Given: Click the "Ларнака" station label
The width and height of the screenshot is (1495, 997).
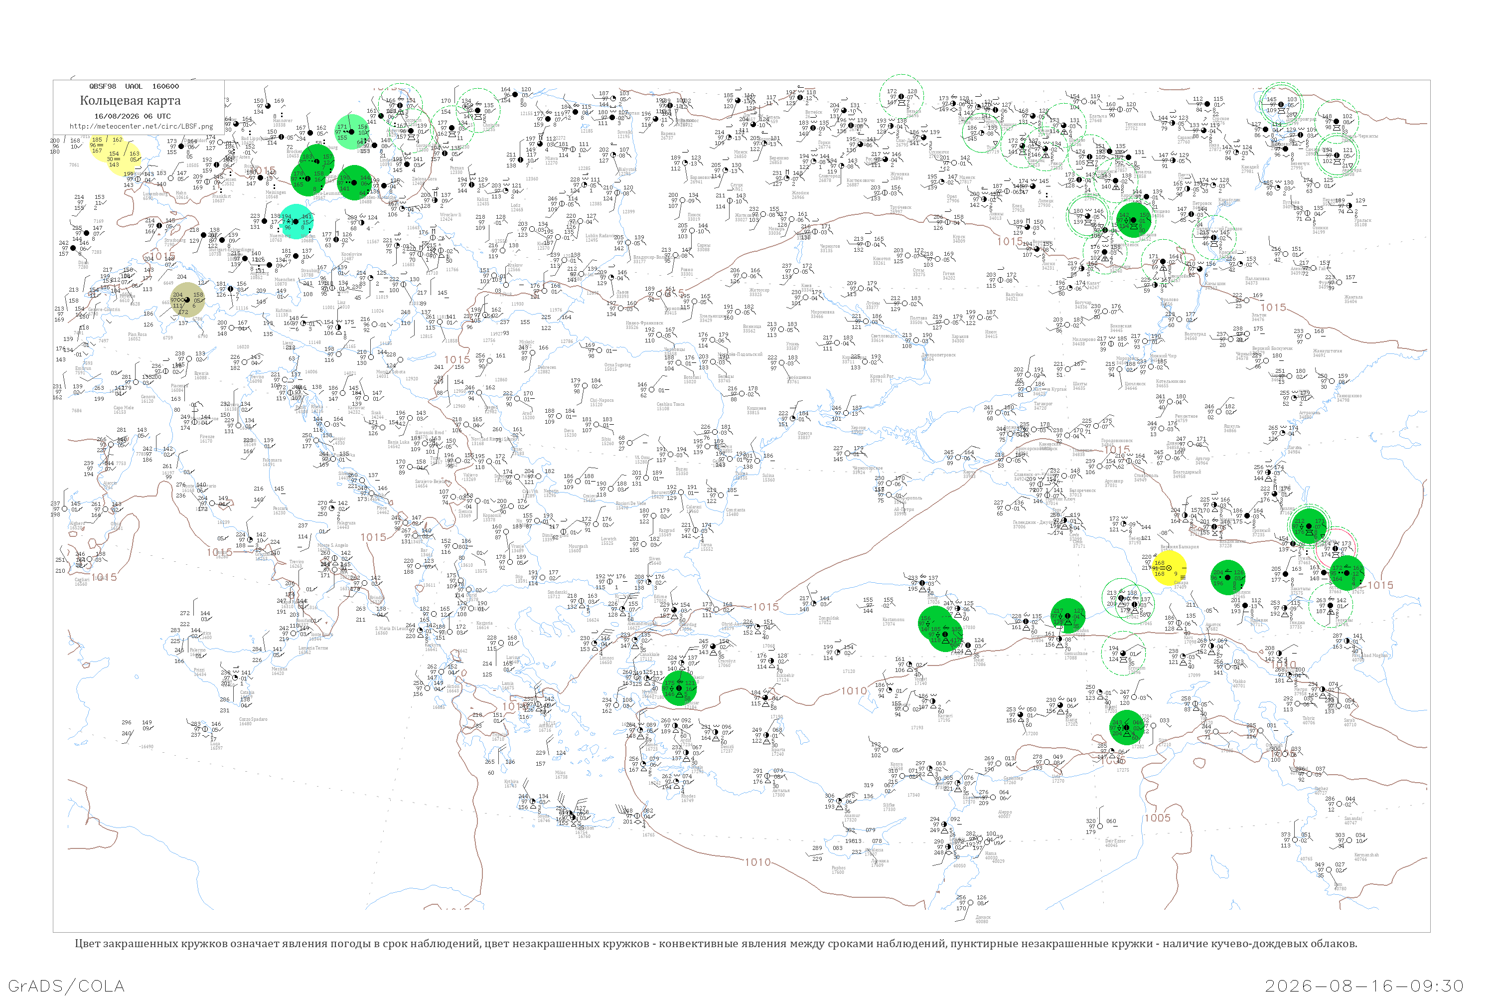Looking at the screenshot, I should point(880,861).
